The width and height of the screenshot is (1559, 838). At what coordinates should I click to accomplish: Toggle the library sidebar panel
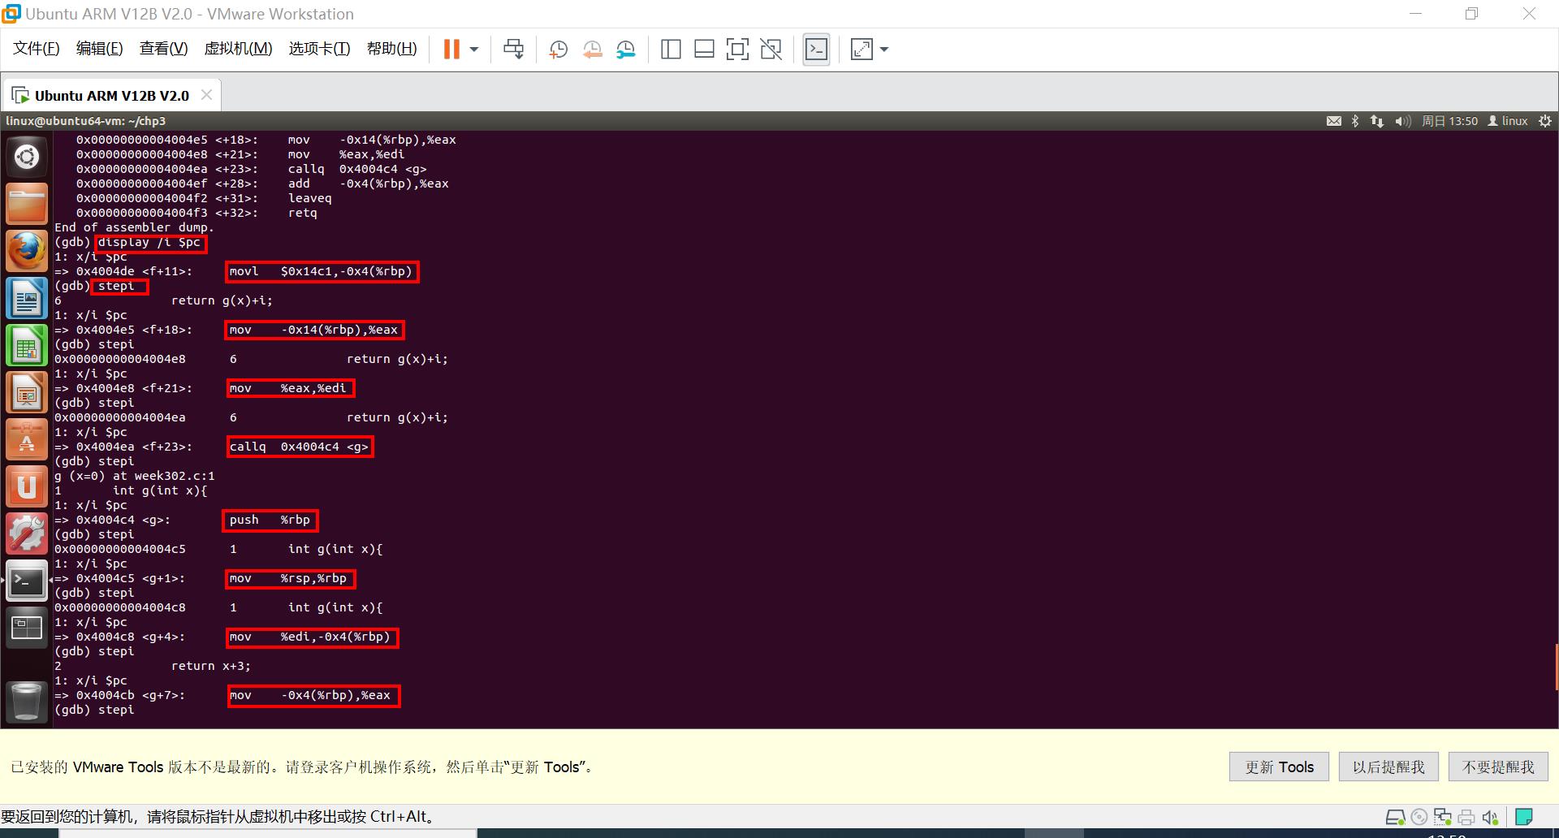click(671, 50)
